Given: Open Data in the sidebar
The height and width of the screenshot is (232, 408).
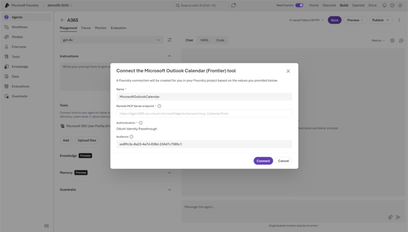Looking at the screenshot, I should tap(26, 76).
